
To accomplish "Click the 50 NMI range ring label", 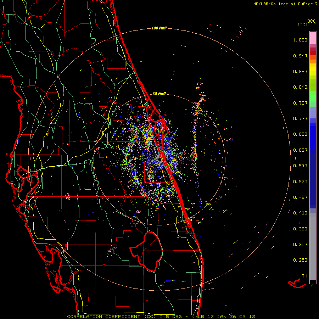I will pos(159,94).
